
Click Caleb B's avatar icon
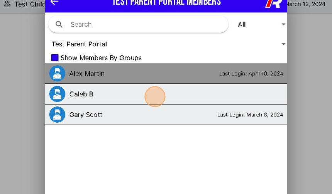pyautogui.click(x=57, y=94)
